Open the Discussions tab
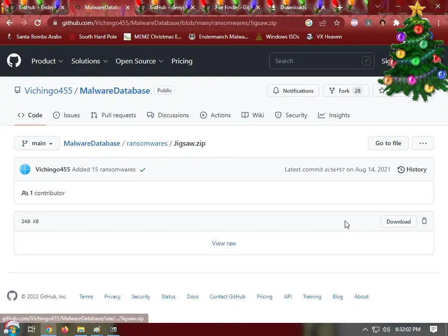The width and height of the screenshot is (448, 336). point(168,115)
